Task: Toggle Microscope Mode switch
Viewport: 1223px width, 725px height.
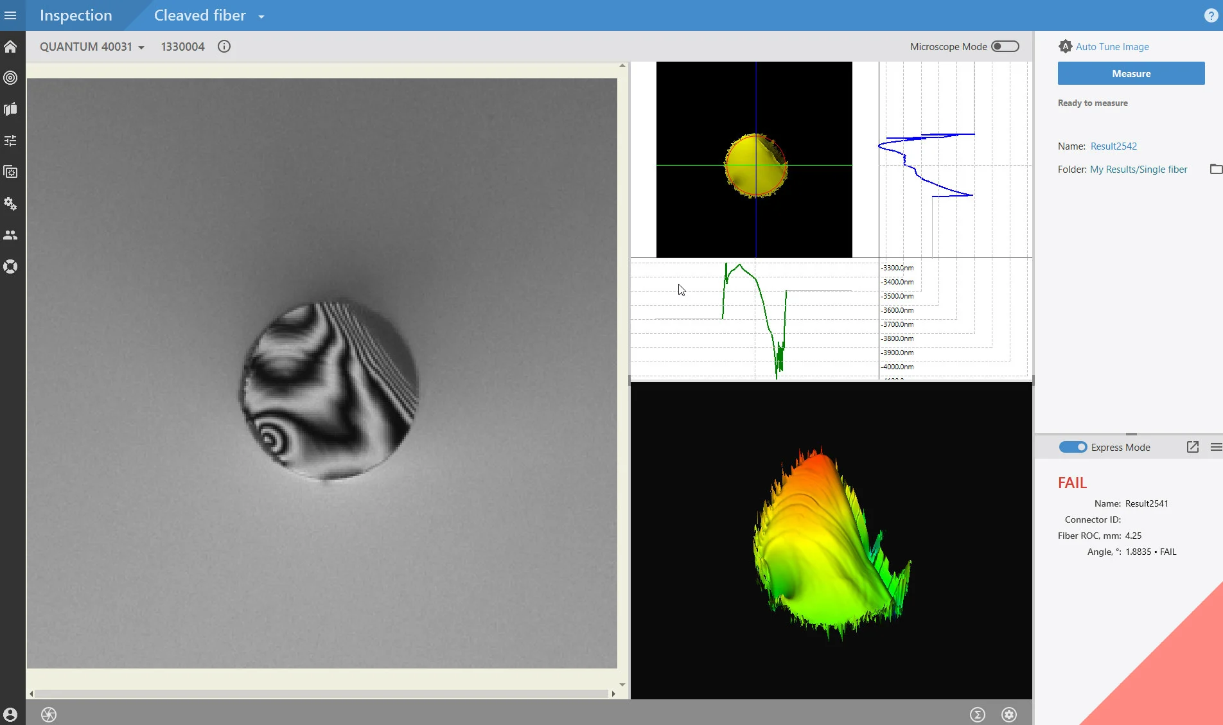Action: click(1005, 46)
